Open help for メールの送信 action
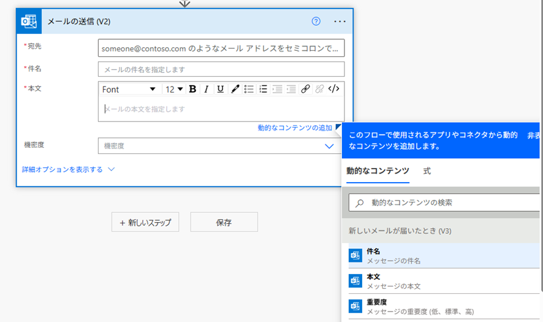The width and height of the screenshot is (543, 322). pyautogui.click(x=316, y=21)
